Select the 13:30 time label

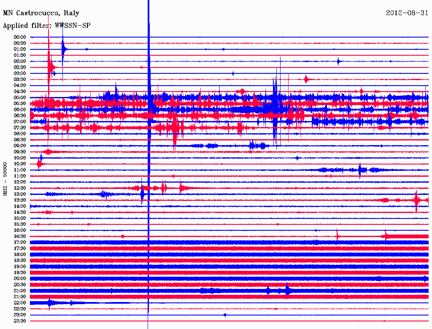pos(20,200)
